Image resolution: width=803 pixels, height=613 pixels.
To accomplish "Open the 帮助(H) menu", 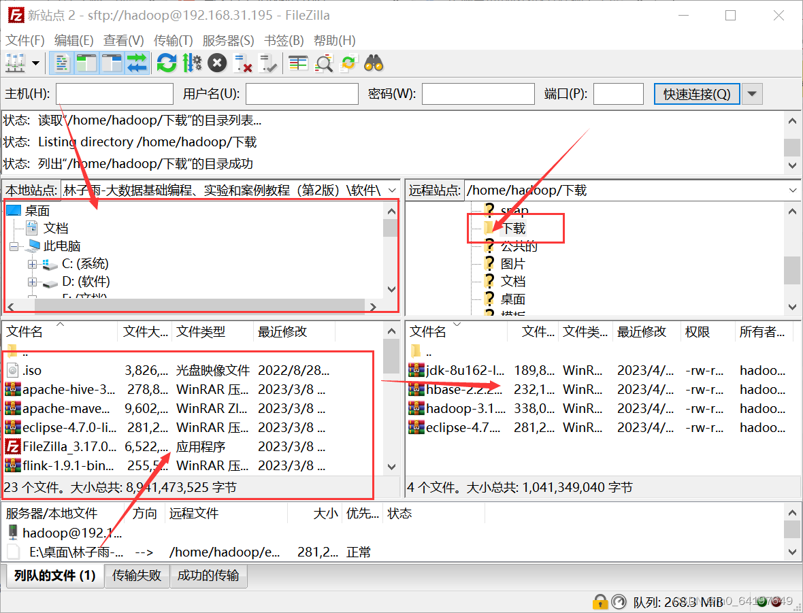I will [334, 40].
